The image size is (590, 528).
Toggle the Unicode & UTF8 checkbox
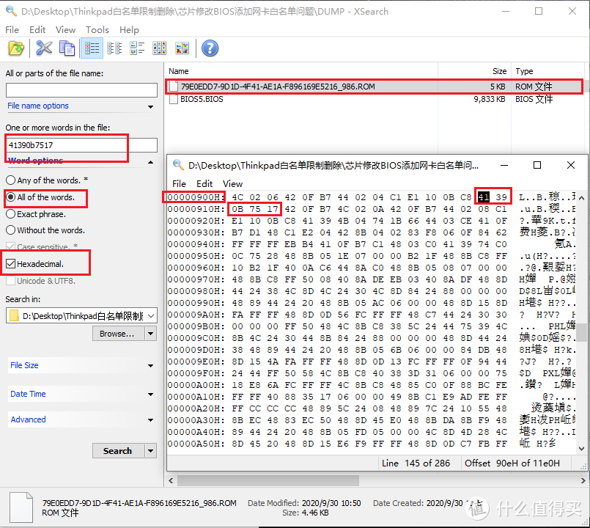pyautogui.click(x=10, y=281)
